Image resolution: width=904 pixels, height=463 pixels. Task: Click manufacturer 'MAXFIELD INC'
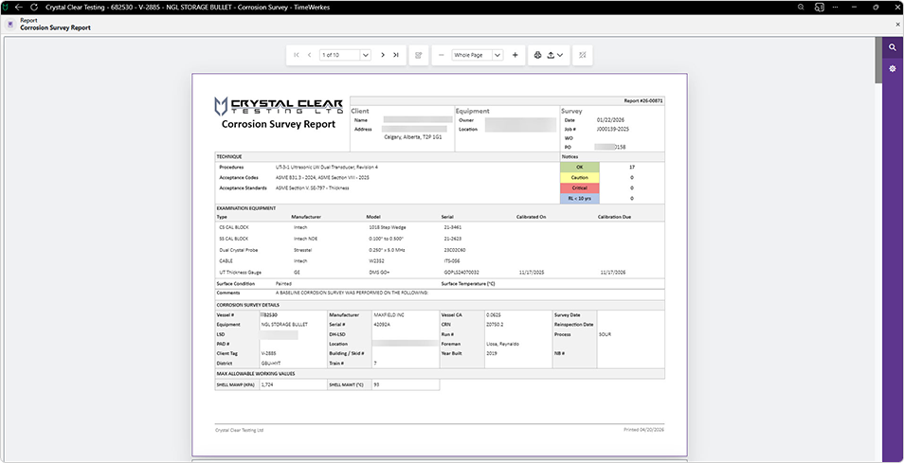(389, 315)
